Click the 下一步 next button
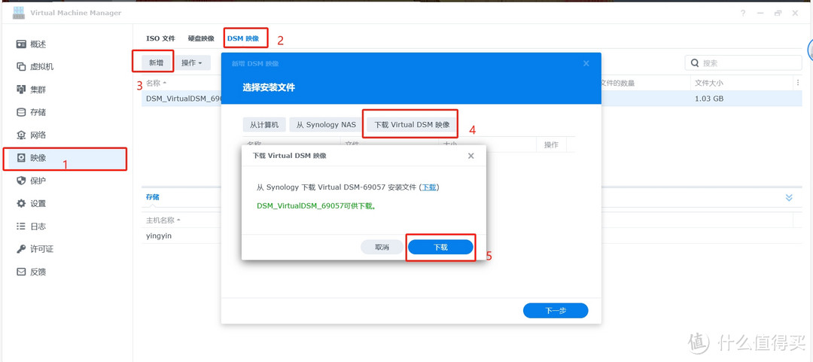Screen dimensions: 813x362 pyautogui.click(x=556, y=311)
